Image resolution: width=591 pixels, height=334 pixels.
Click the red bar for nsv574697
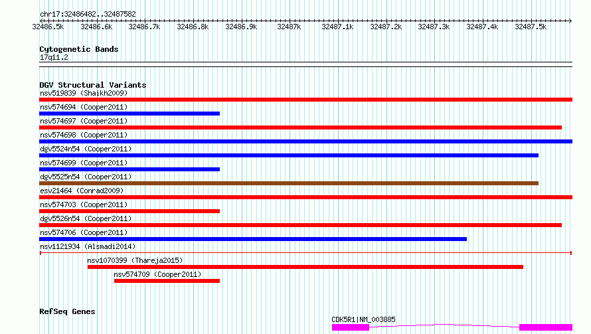point(300,127)
